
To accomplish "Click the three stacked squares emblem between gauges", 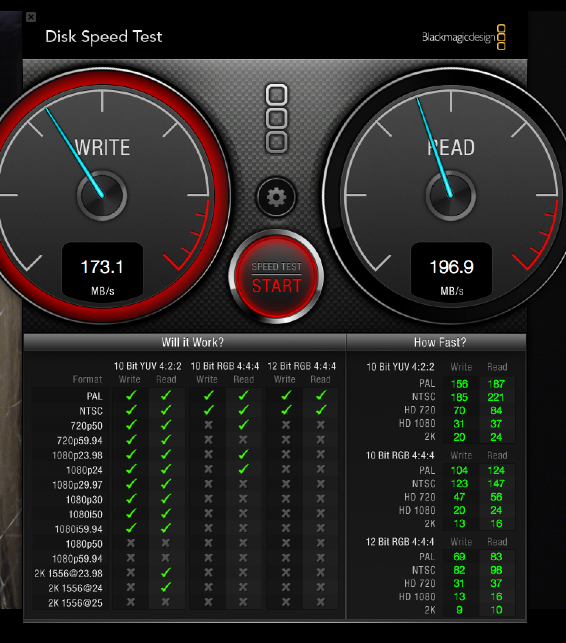I will [276, 118].
